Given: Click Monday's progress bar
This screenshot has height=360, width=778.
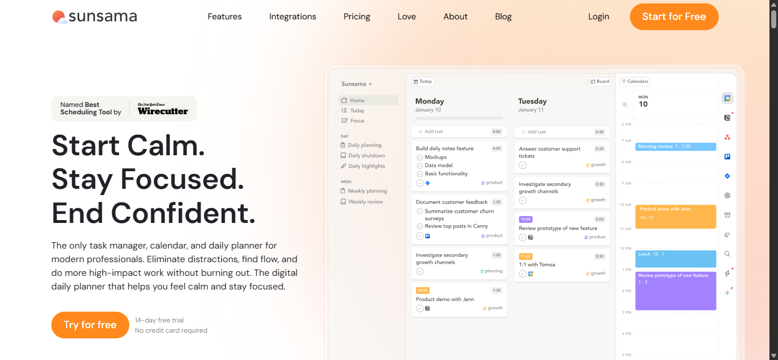Looking at the screenshot, I should (x=459, y=118).
